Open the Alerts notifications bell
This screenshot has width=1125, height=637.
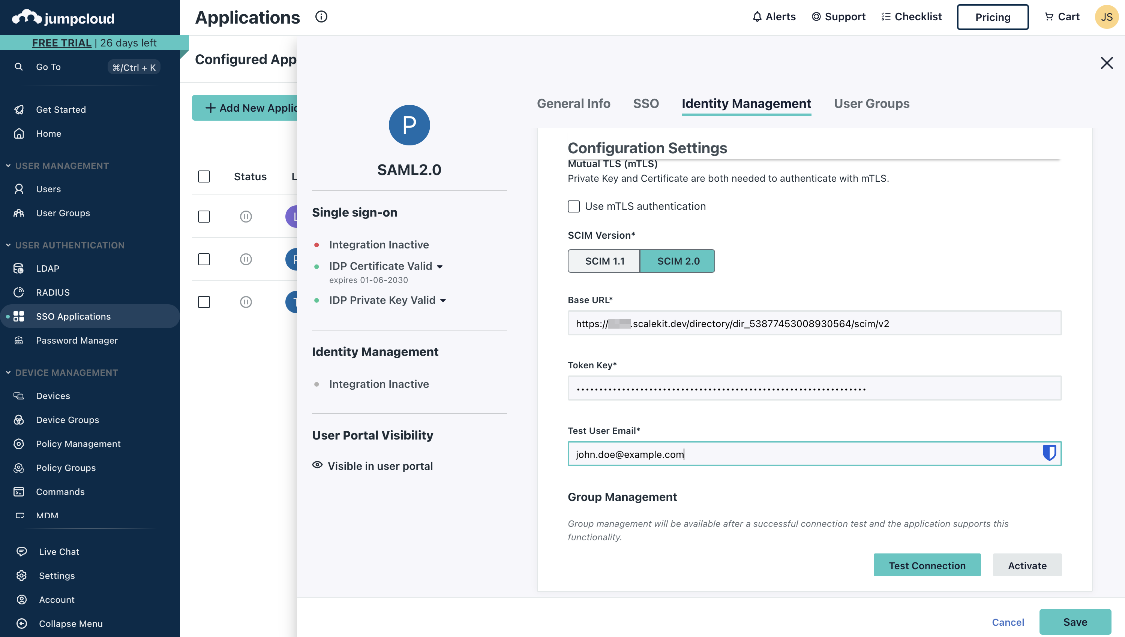tap(774, 16)
